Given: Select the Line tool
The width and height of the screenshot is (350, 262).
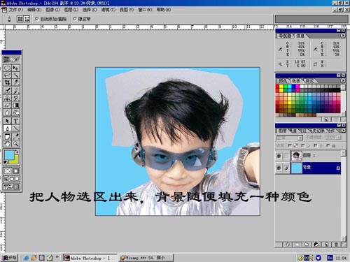Looking at the screenshot, I should (15, 129).
